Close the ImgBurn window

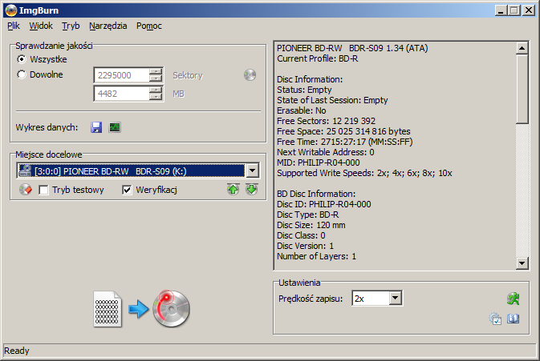click(528, 10)
